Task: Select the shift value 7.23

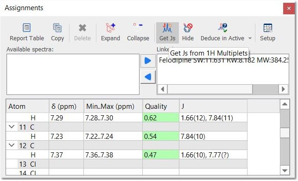Action: 66,136
